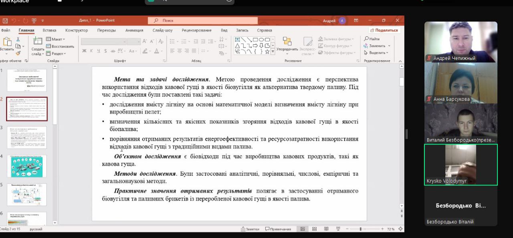Click the Restore (Восстановить) slide button
The image size is (513, 238).
(60, 46)
